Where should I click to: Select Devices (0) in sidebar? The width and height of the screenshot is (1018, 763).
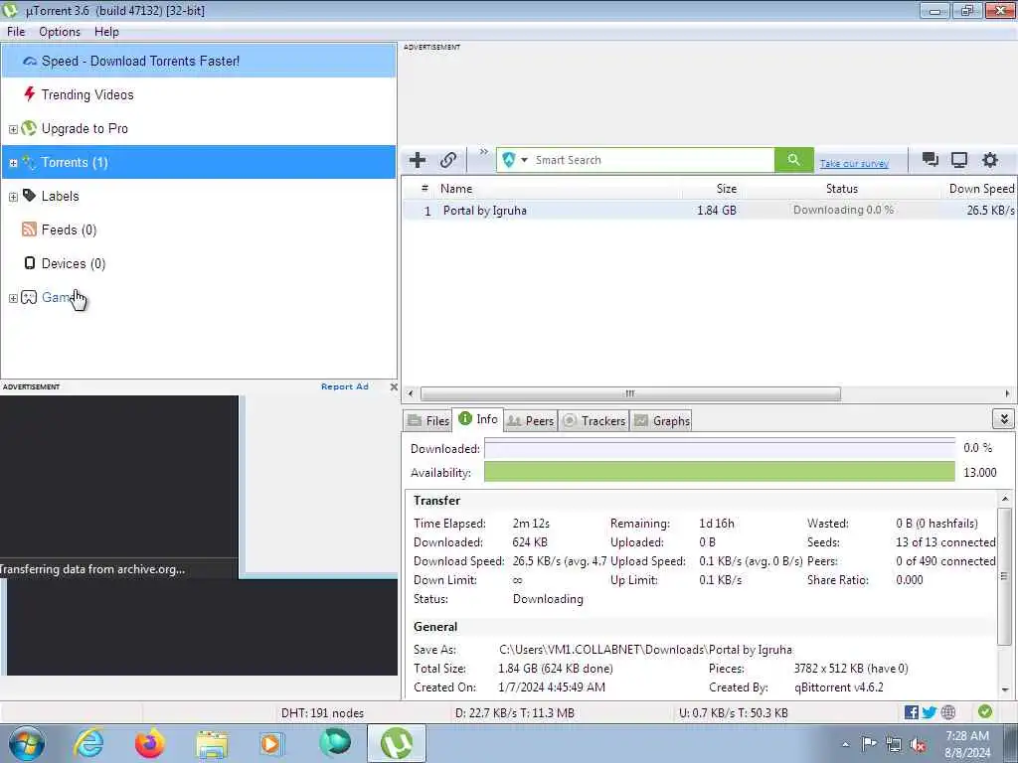[x=199, y=263]
